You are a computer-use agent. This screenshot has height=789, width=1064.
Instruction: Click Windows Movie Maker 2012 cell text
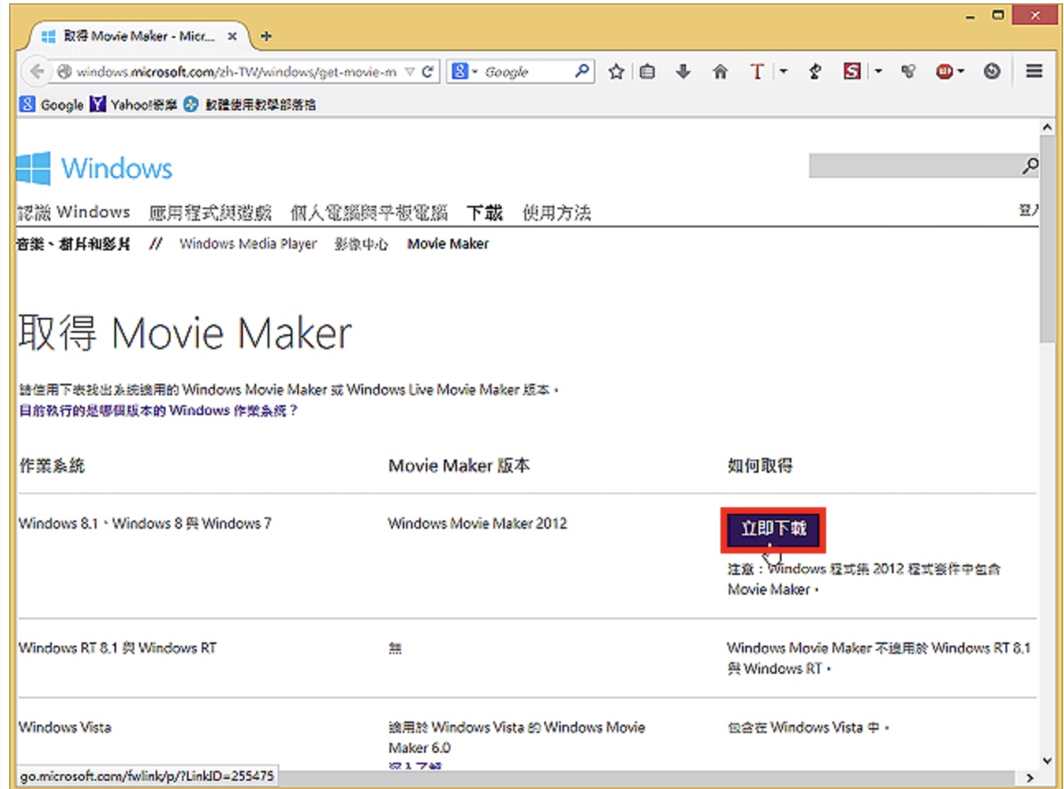(478, 523)
